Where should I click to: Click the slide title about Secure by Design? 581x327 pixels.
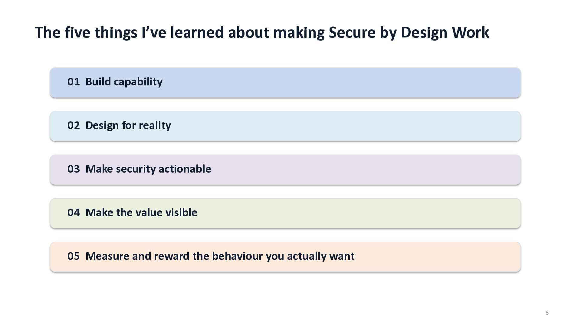coord(262,32)
